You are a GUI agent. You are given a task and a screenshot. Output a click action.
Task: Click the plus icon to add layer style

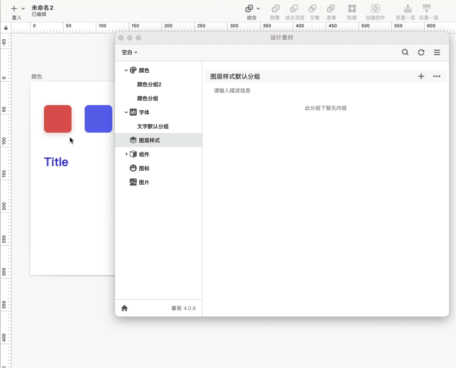click(x=421, y=76)
